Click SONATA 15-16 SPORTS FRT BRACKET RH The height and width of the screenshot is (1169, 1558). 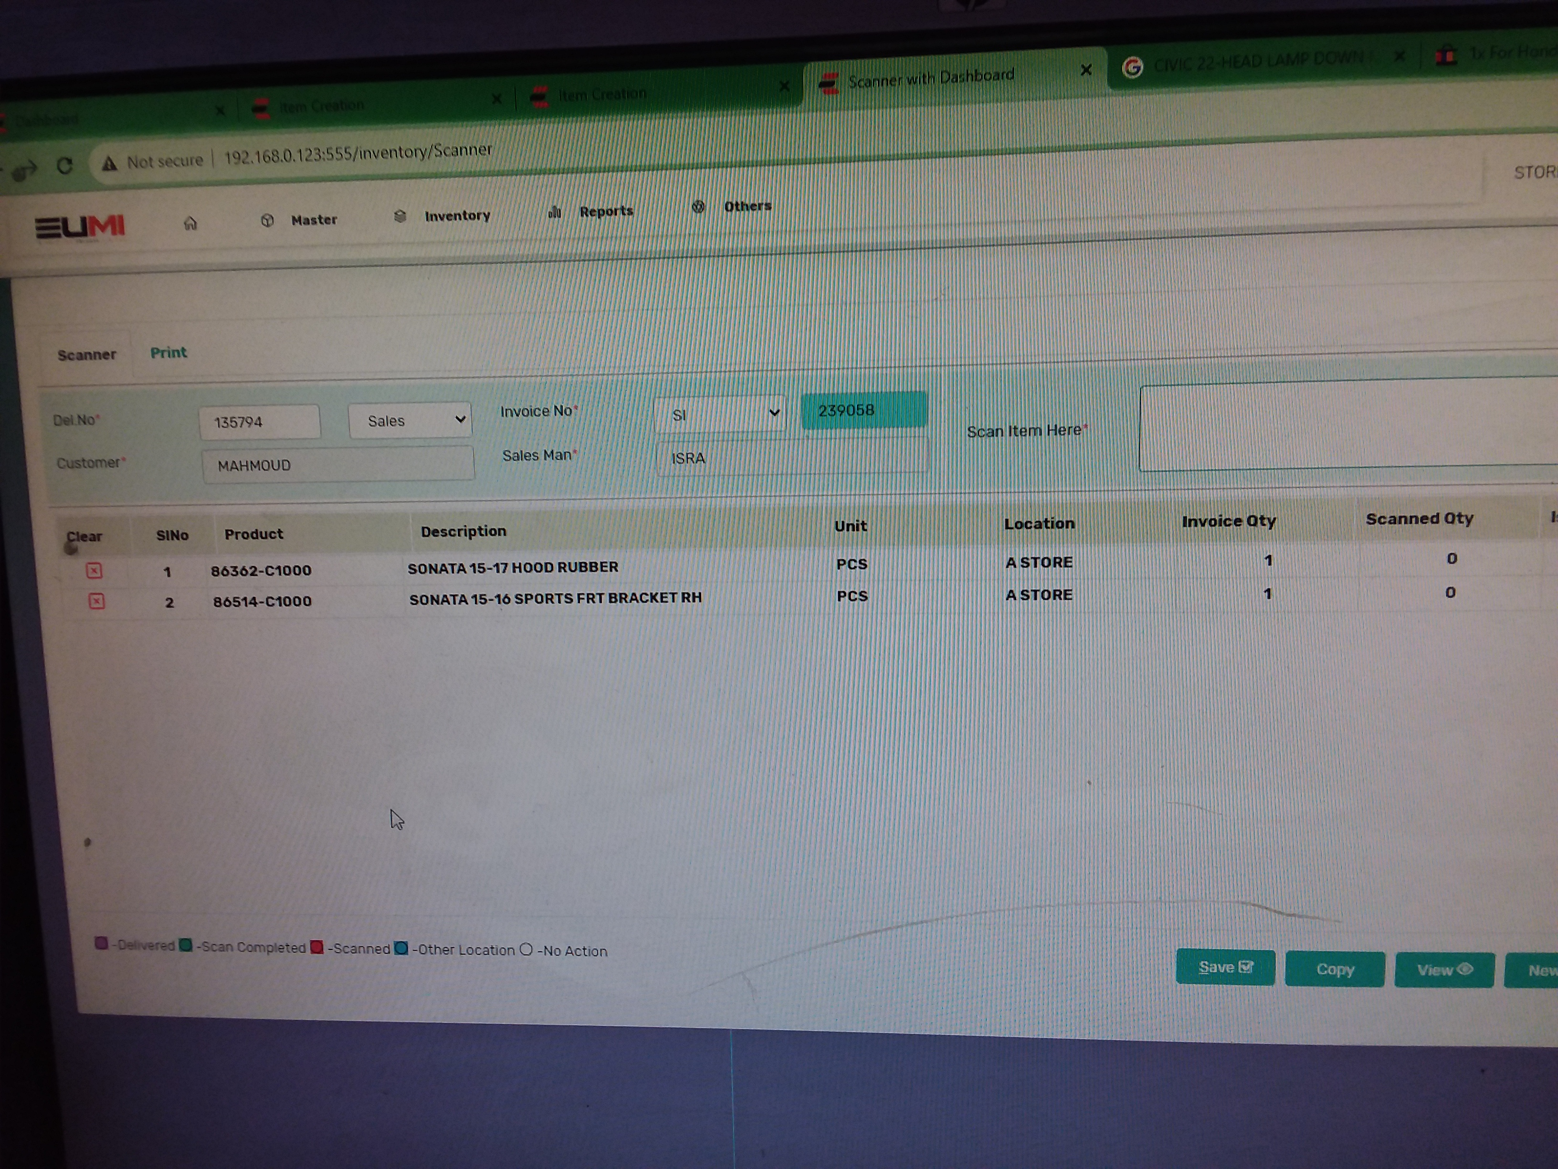(x=556, y=598)
